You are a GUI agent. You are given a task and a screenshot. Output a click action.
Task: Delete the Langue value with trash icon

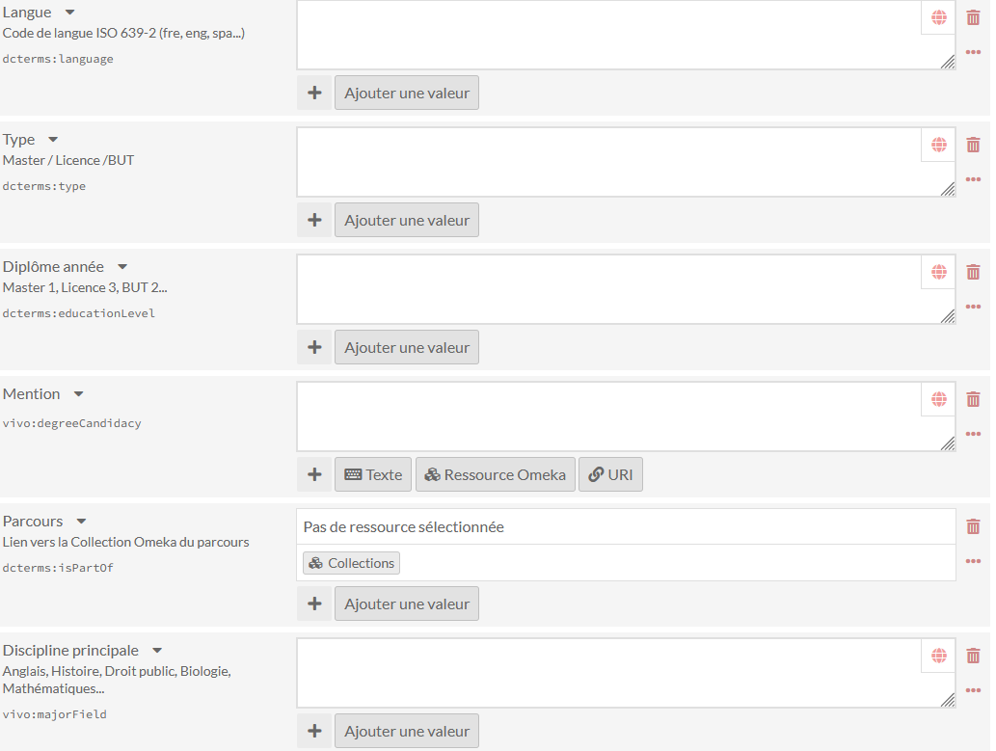[x=973, y=17]
